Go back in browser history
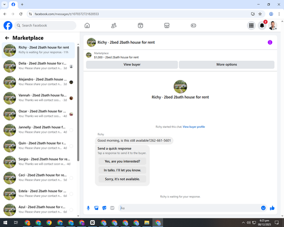 point(5,14)
